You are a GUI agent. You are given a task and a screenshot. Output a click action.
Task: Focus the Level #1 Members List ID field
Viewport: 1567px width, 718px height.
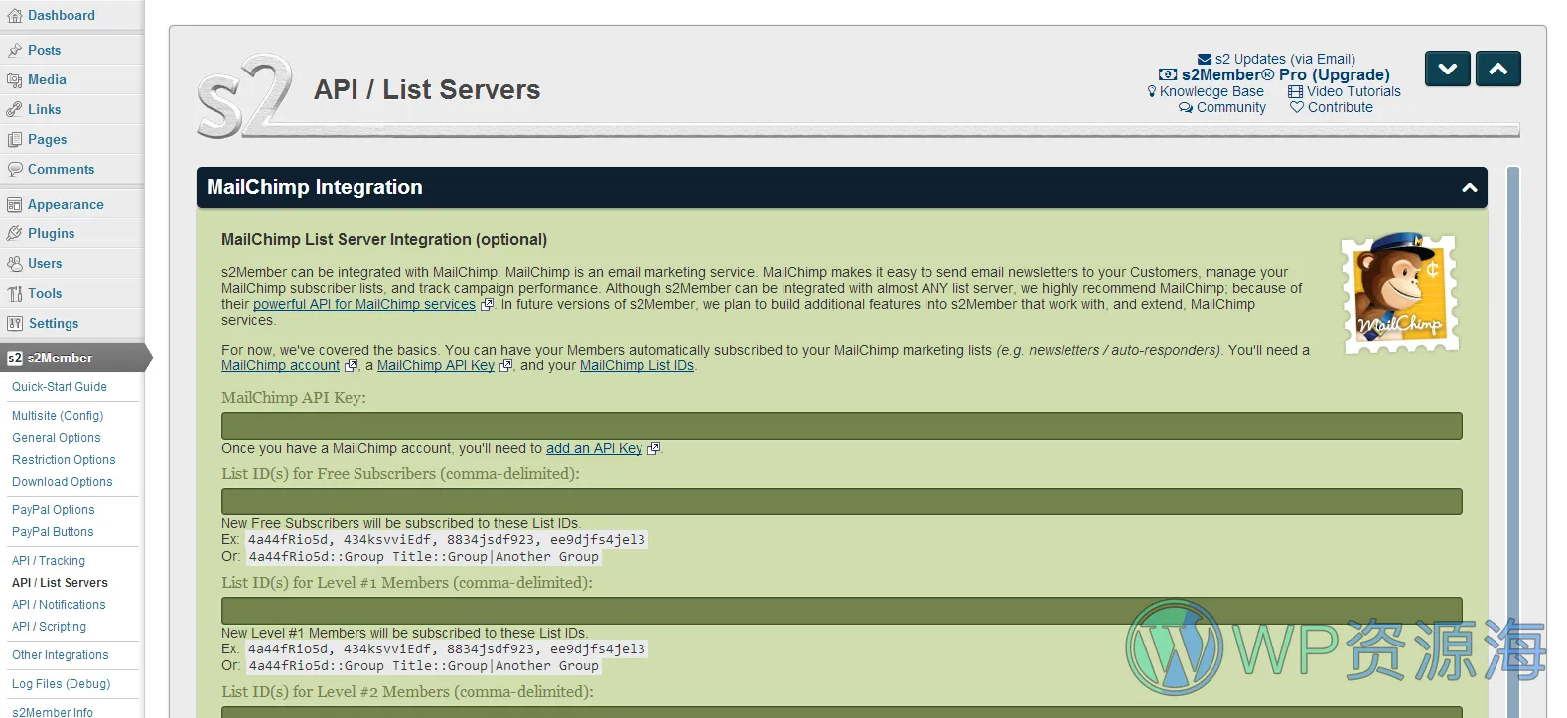tap(842, 611)
